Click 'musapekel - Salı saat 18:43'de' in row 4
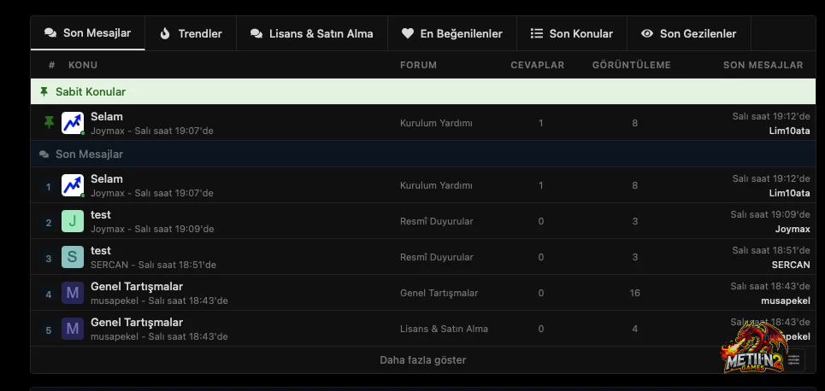The image size is (825, 391). tap(159, 301)
